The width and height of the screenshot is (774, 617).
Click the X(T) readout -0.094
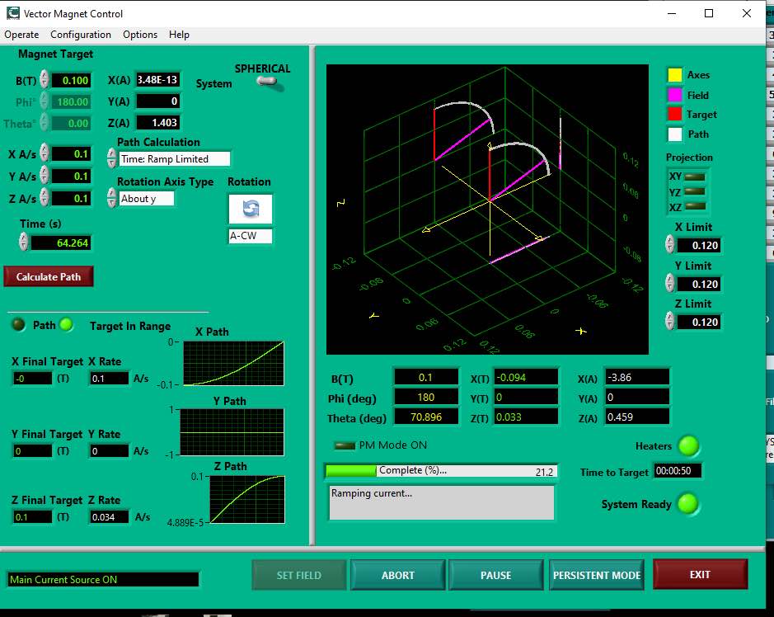526,378
